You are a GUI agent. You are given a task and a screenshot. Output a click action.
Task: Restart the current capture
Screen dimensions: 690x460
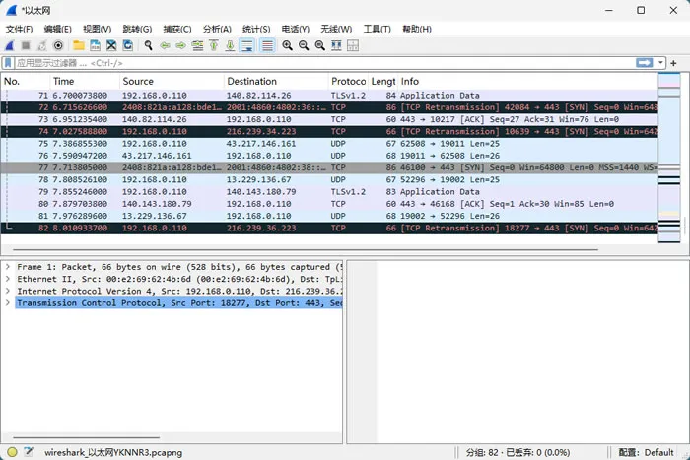click(x=41, y=45)
